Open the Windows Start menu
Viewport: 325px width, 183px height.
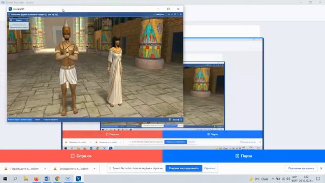click(x=5, y=178)
